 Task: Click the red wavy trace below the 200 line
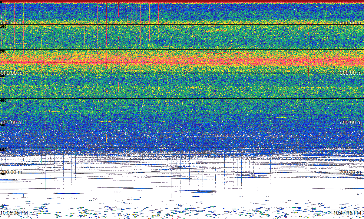(x=226, y=53)
